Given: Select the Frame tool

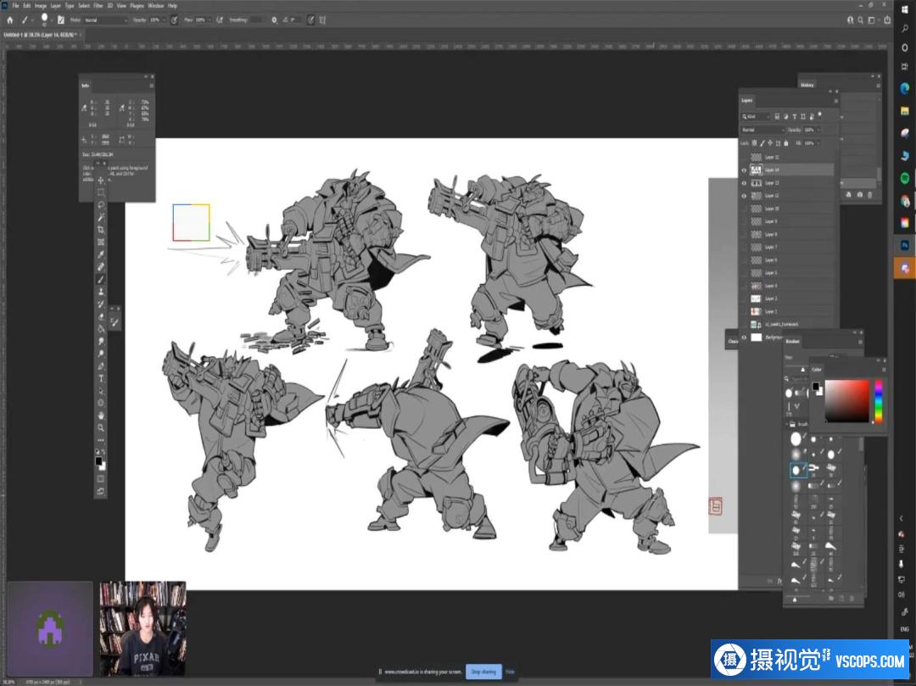Looking at the screenshot, I should (x=100, y=242).
